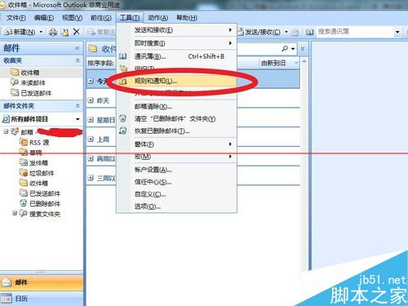This screenshot has width=408, height=306.
Task: Choose Trust Center menu item
Action: [x=177, y=182]
